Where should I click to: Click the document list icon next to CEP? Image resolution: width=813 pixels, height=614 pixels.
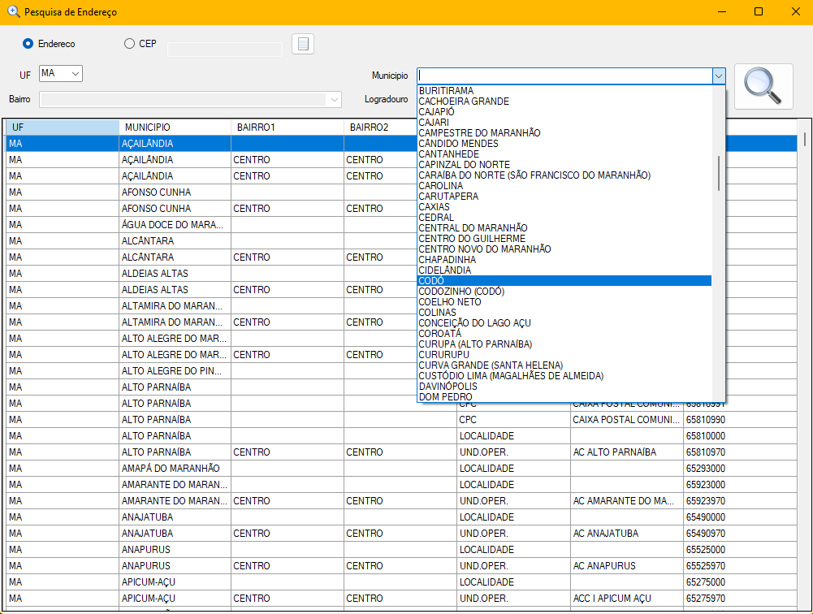(303, 44)
